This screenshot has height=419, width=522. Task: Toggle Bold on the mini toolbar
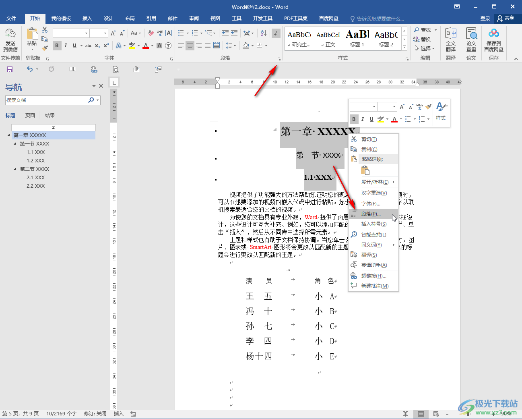pos(354,119)
